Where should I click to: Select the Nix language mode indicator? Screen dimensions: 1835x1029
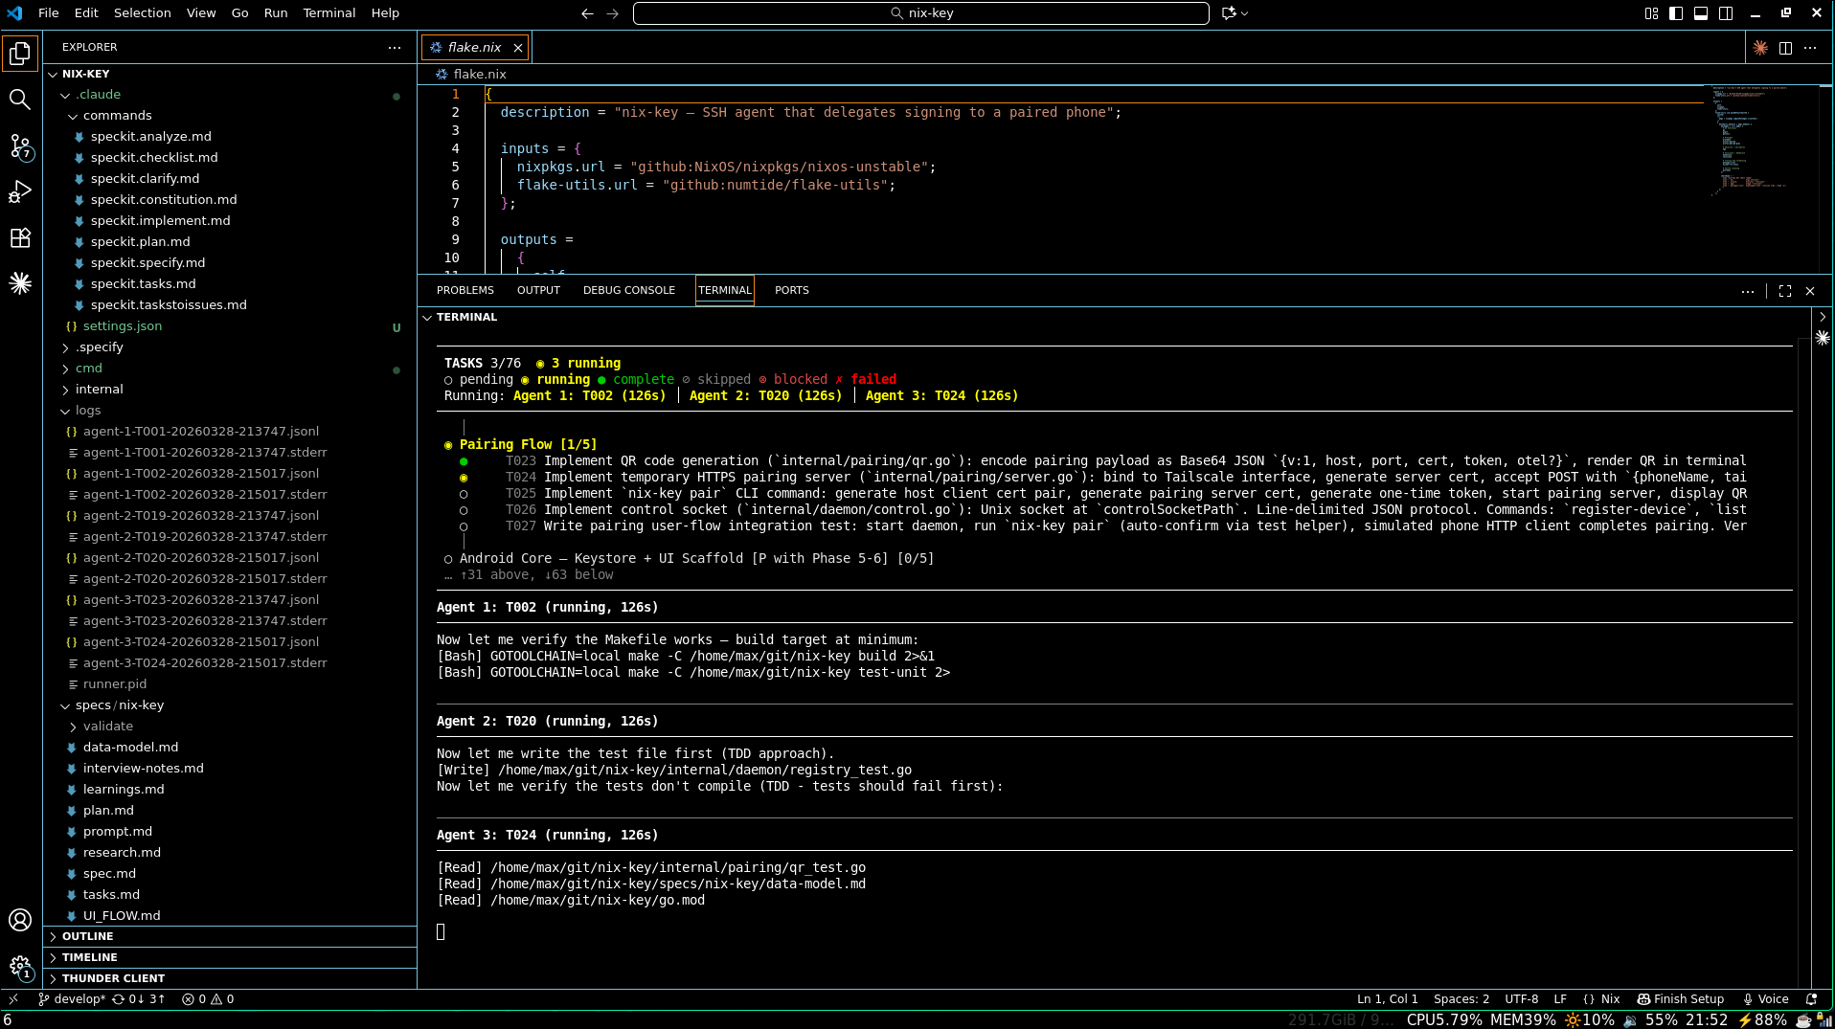1599,999
